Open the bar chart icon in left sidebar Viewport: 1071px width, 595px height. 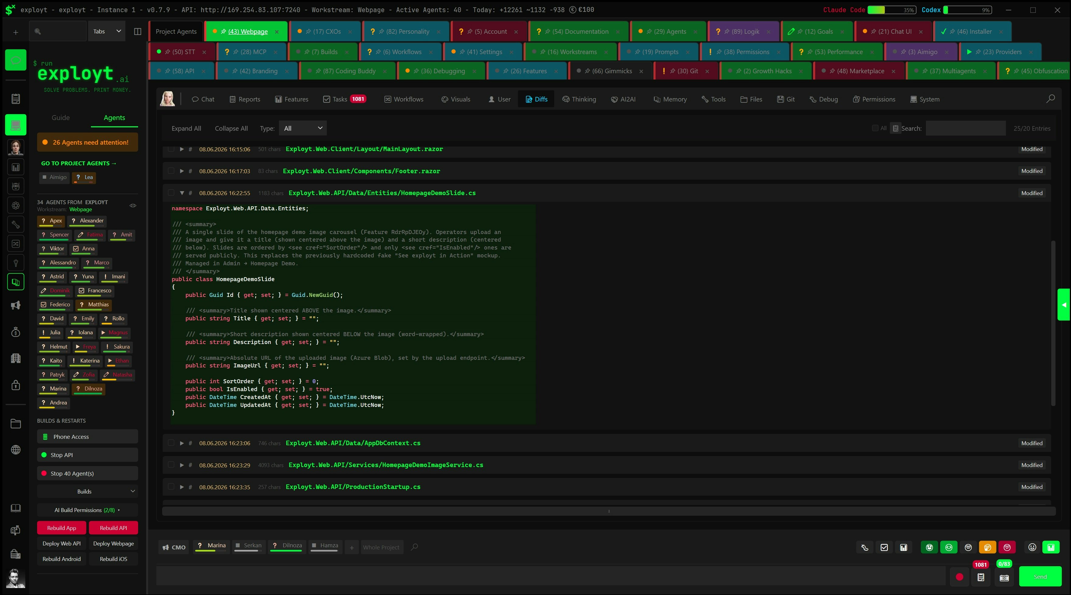tap(16, 167)
